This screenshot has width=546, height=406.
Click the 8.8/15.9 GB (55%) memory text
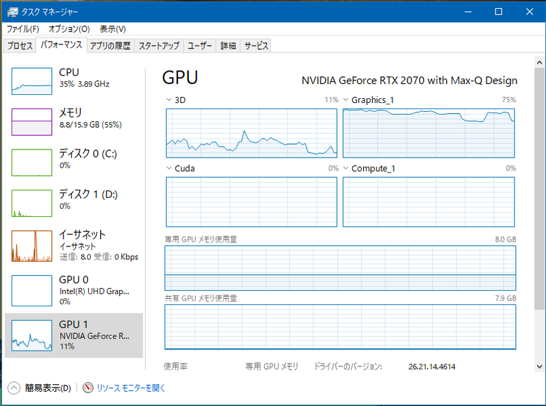(x=91, y=125)
